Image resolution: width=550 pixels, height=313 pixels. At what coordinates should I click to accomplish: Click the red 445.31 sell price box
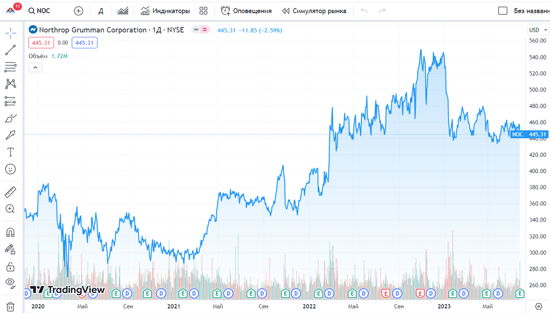41,43
